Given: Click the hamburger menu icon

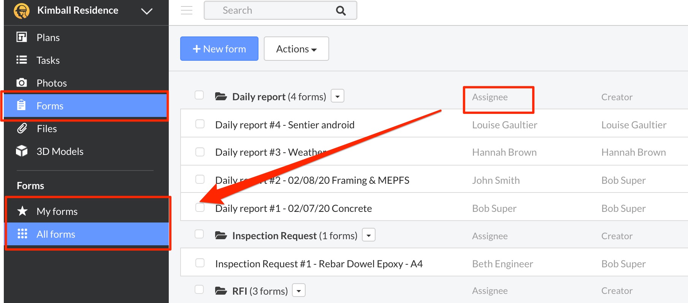Looking at the screenshot, I should coord(186,10).
